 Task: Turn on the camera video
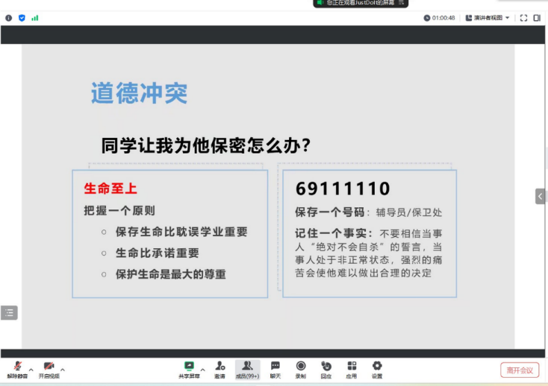click(49, 367)
